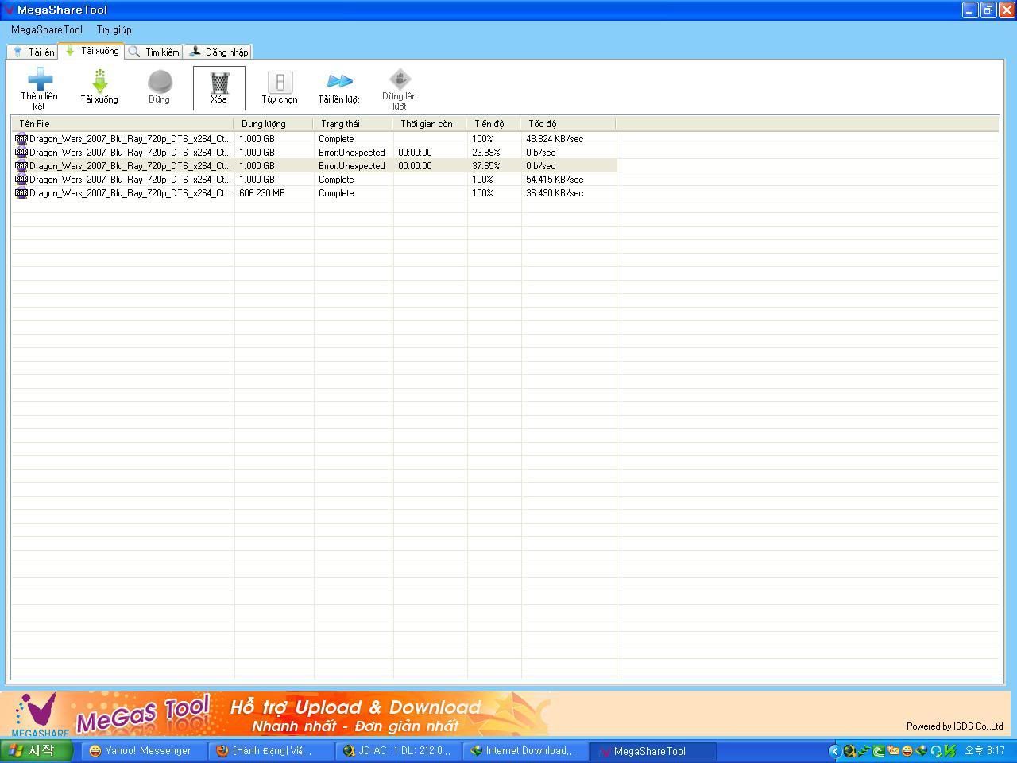Click the system clock showing 8:17
The height and width of the screenshot is (763, 1017).
click(x=985, y=750)
